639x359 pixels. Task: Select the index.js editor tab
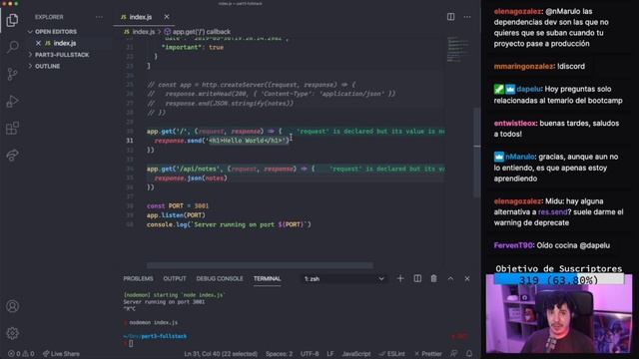[140, 17]
